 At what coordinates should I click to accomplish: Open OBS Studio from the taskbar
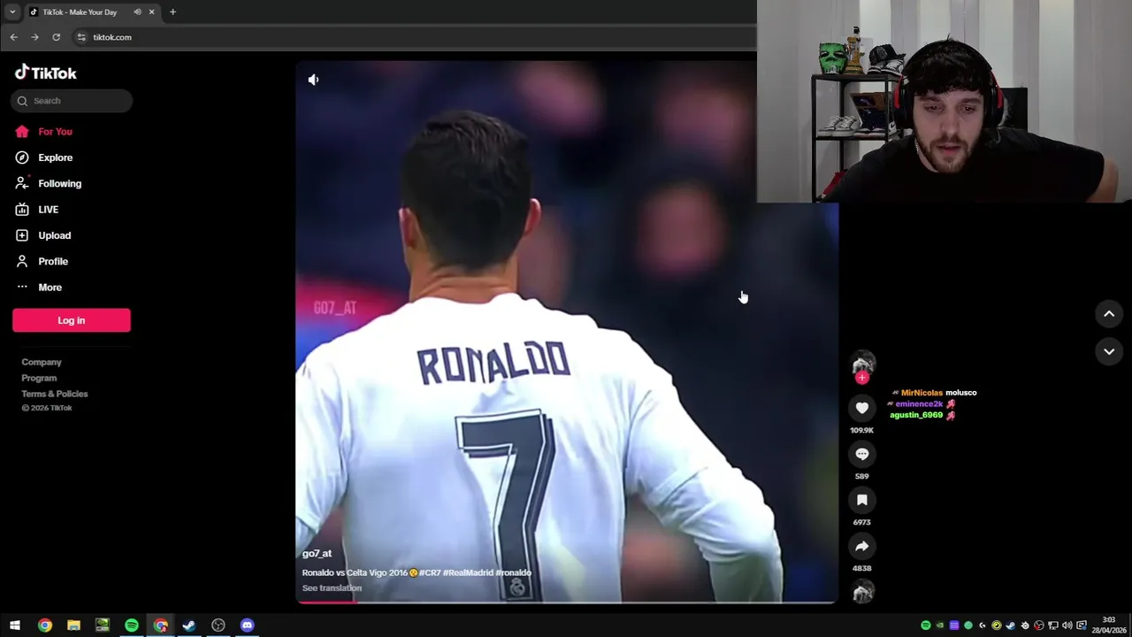218,625
